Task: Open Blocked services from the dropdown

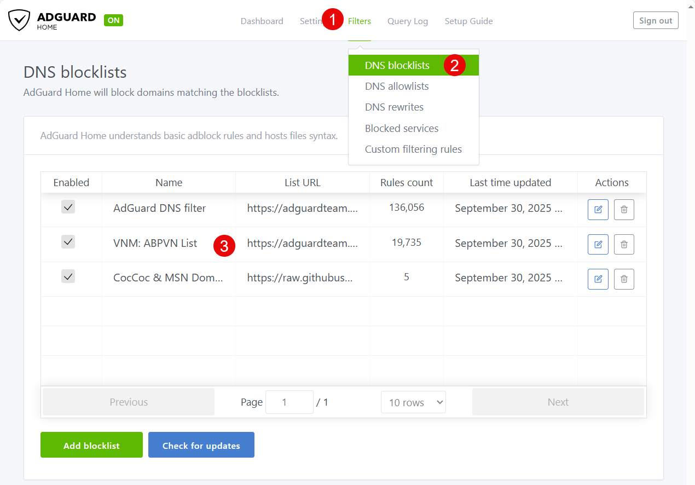Action: click(402, 129)
